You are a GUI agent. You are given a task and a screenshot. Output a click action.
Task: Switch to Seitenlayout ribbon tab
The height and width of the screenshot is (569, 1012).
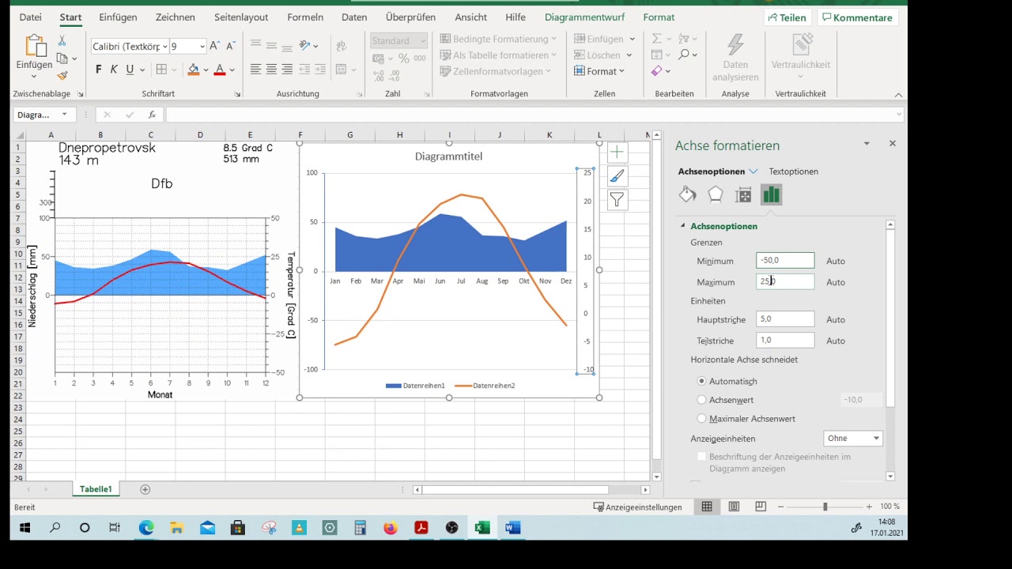coord(241,17)
